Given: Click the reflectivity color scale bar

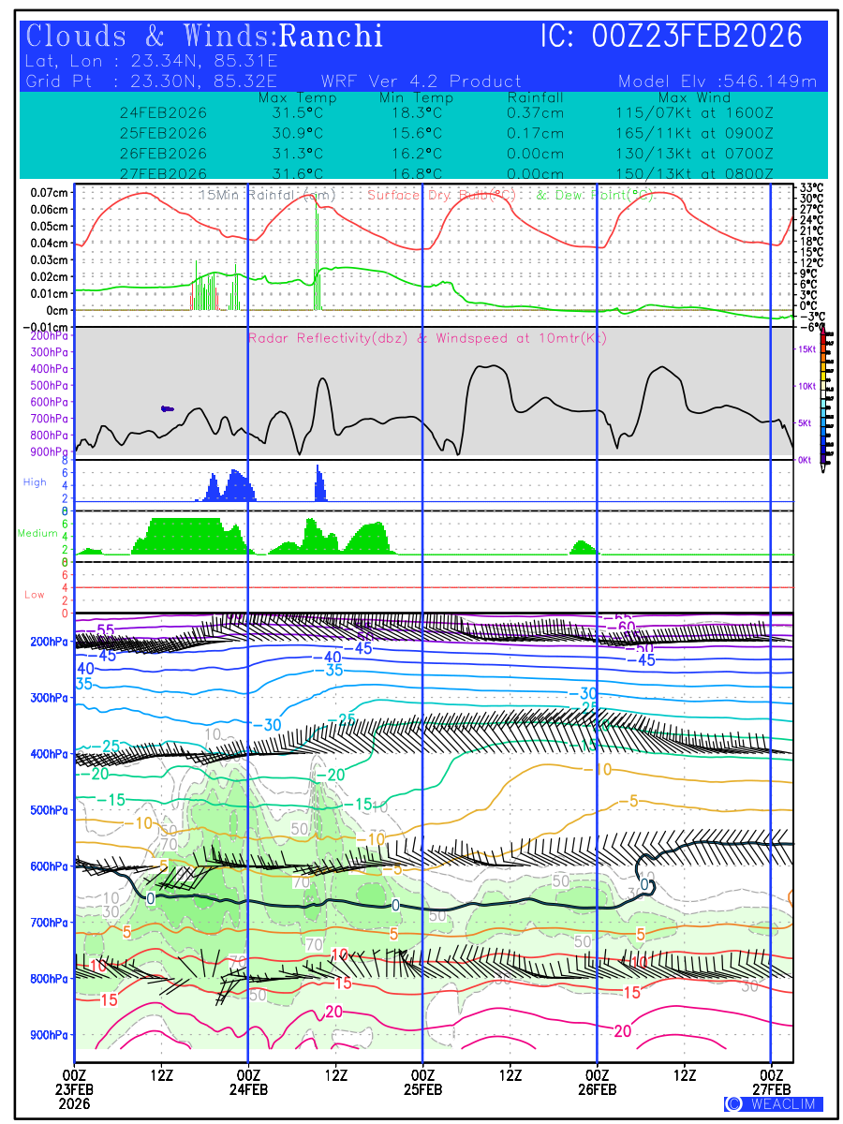Looking at the screenshot, I should [823, 394].
